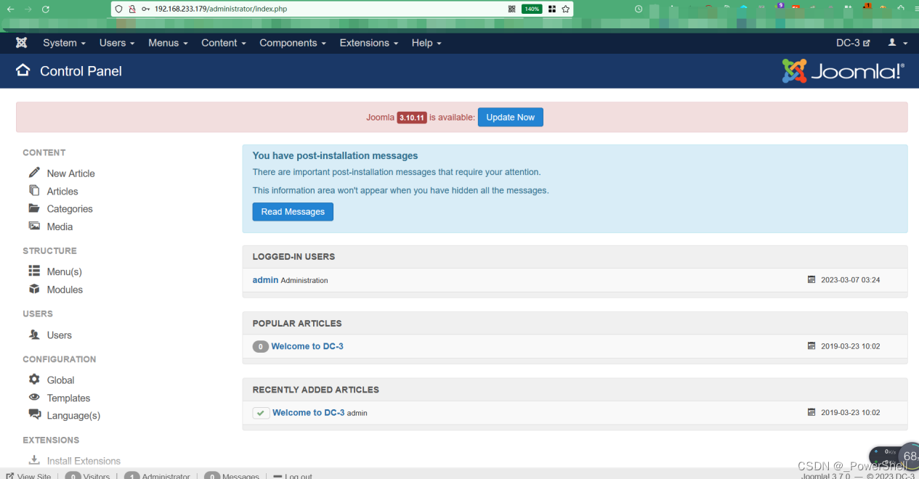Click the Control Panel home icon

23,70
